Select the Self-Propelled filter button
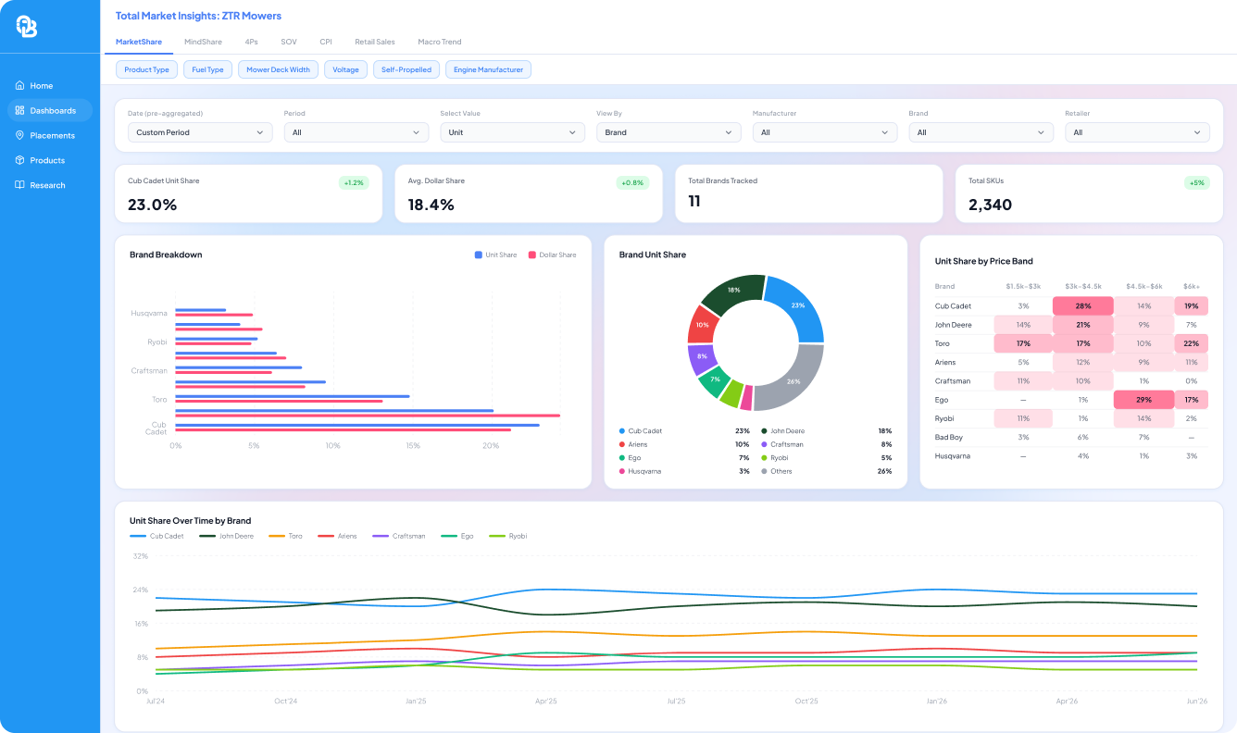1237x733 pixels. (406, 69)
